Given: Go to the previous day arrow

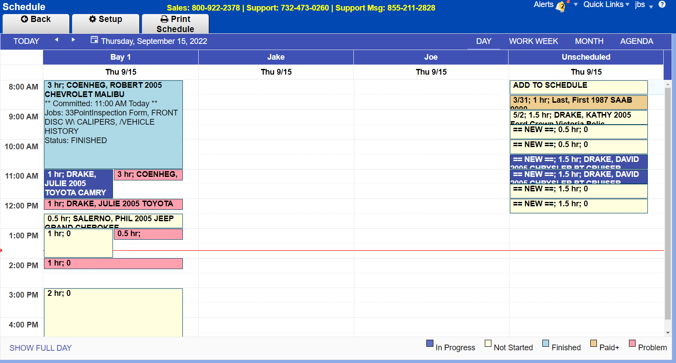Looking at the screenshot, I should 56,40.
